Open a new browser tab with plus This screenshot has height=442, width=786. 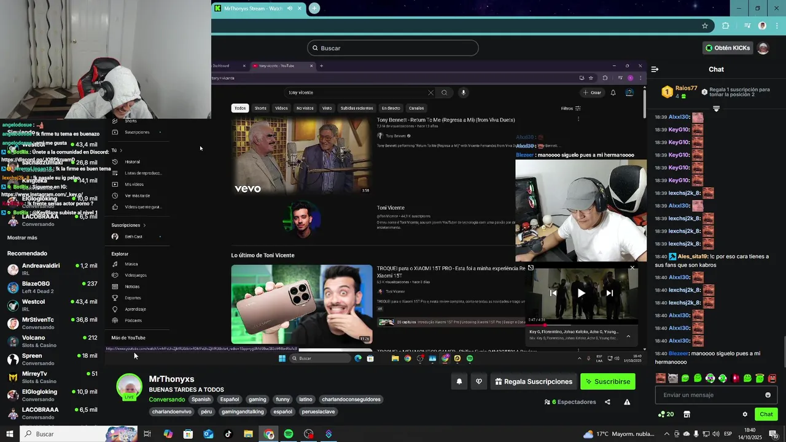pyautogui.click(x=314, y=8)
